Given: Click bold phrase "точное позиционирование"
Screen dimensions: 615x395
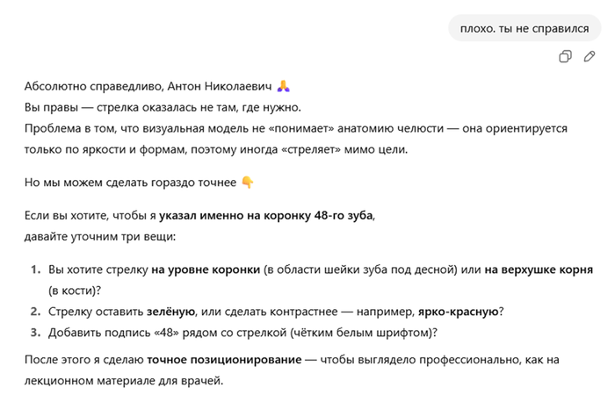Looking at the screenshot, I should pyautogui.click(x=204, y=360).
